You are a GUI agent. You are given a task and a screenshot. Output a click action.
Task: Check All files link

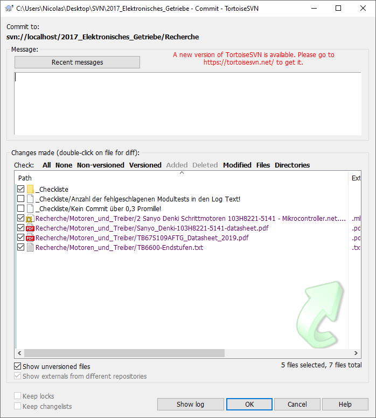47,165
